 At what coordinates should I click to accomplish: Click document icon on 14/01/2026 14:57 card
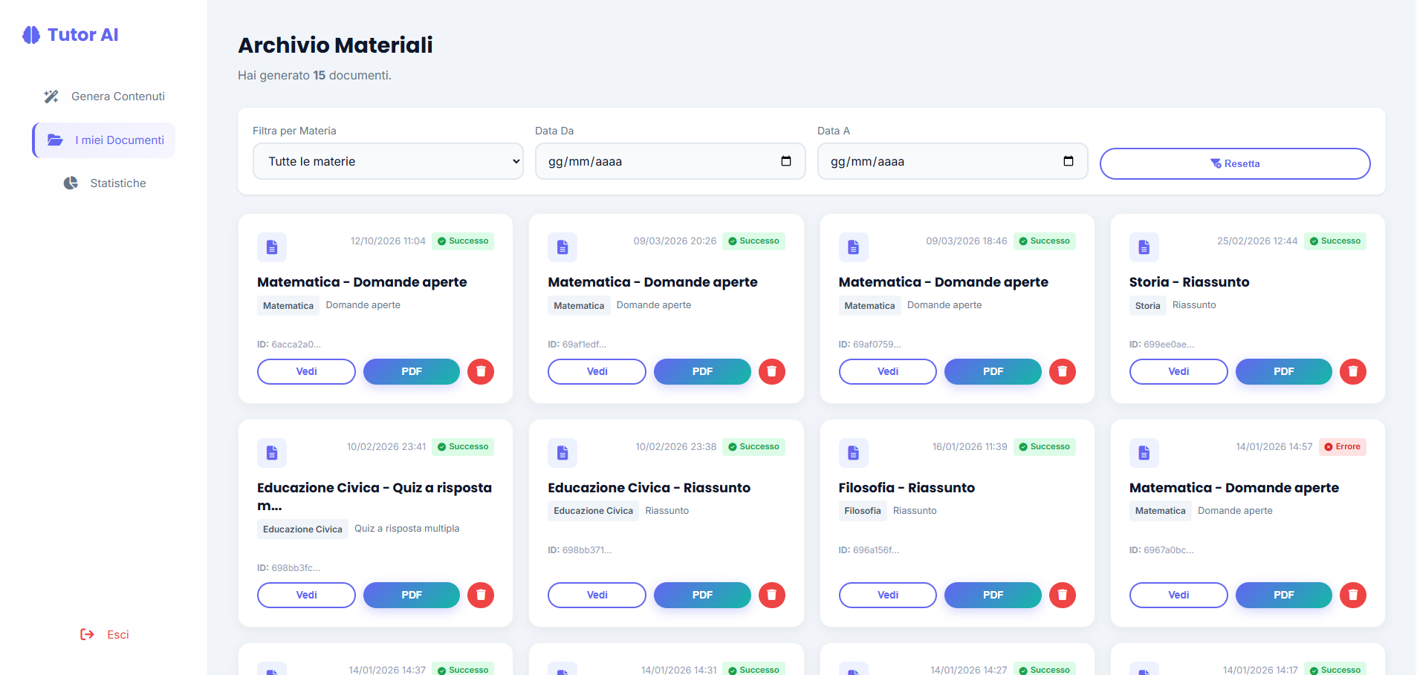tap(1144, 453)
